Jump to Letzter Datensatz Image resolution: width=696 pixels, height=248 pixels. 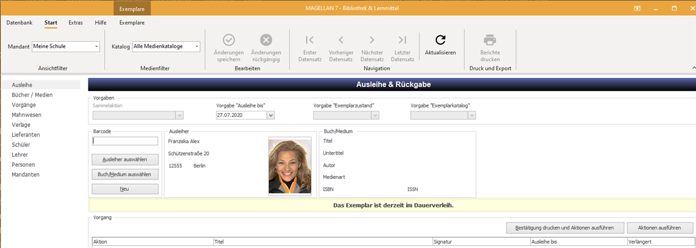tap(403, 40)
